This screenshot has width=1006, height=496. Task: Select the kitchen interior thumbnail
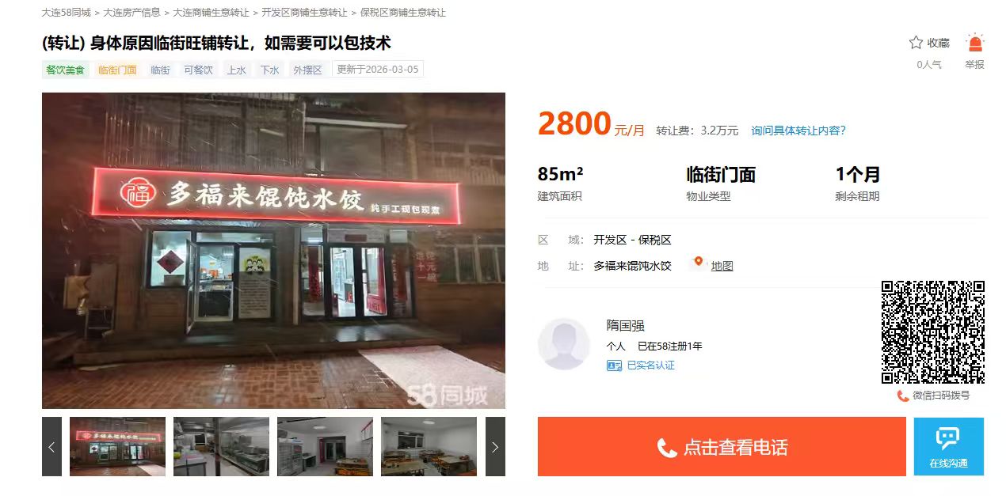pos(221,447)
